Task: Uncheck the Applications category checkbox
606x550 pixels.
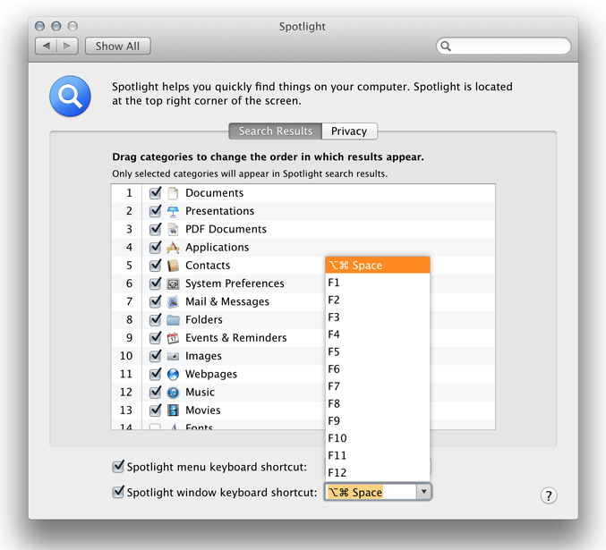Action: (x=156, y=247)
